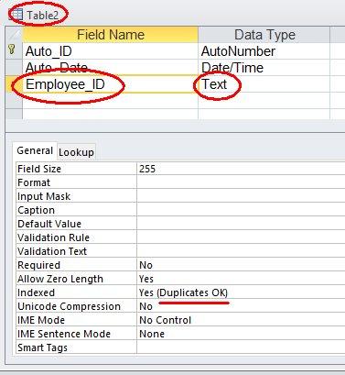Open the IME Mode No Control setting
Viewport: 345px width, 375px height.
tap(241, 320)
